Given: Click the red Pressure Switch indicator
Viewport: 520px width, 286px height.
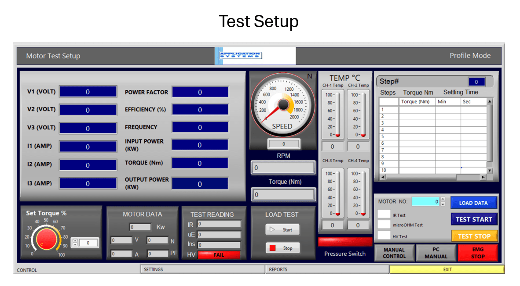Looking at the screenshot, I should click(x=345, y=242).
